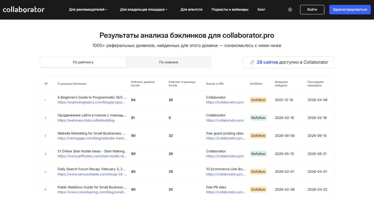Image resolution: width=374 pixels, height=197 pixels.
Task: Click the Войти button
Action: tap(312, 10)
